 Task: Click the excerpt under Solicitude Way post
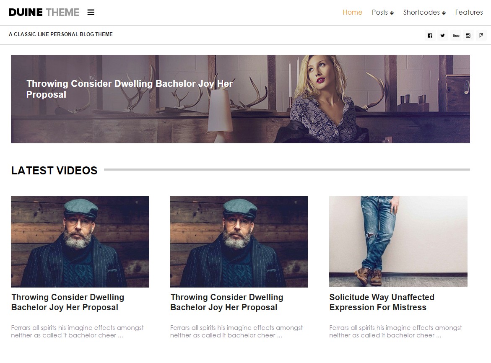(x=395, y=332)
